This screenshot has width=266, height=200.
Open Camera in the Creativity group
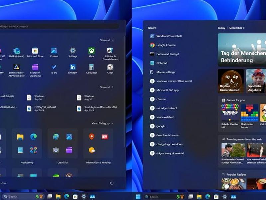pyautogui.click(x=56, y=150)
